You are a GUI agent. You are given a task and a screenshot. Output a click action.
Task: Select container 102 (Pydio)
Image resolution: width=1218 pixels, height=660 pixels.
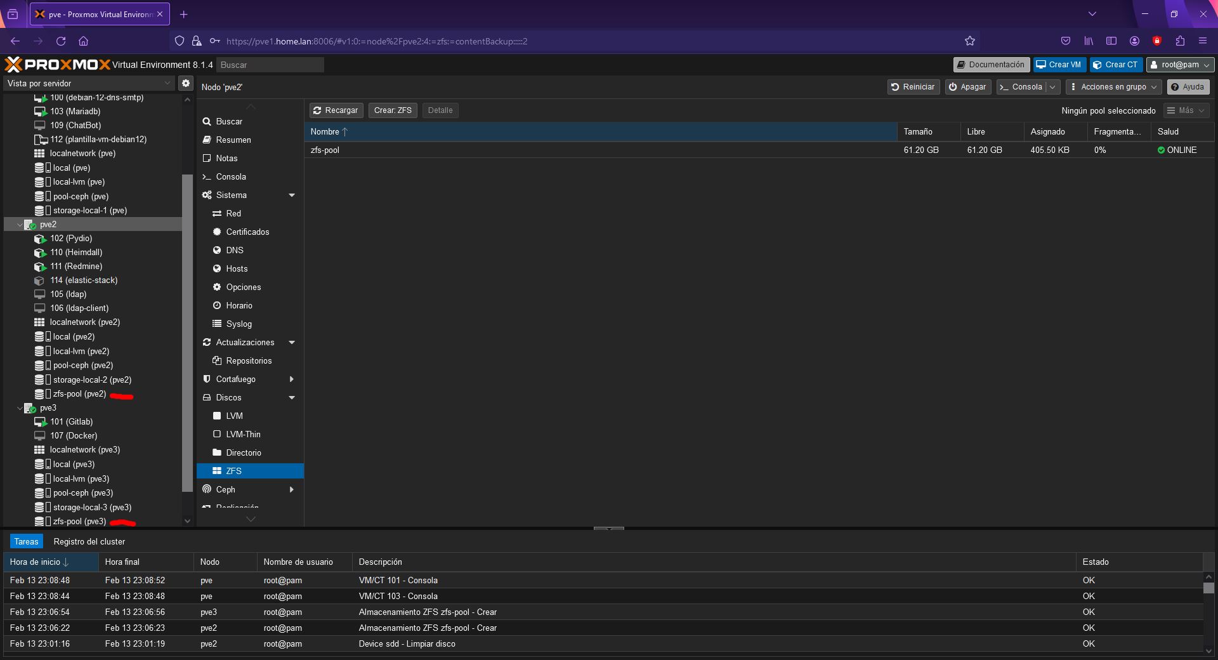tap(71, 238)
